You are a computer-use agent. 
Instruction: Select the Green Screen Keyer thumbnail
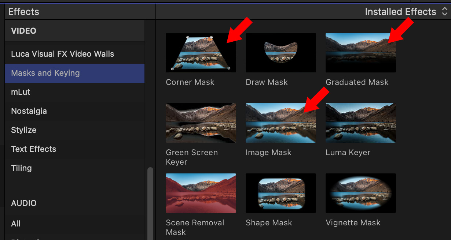point(201,123)
